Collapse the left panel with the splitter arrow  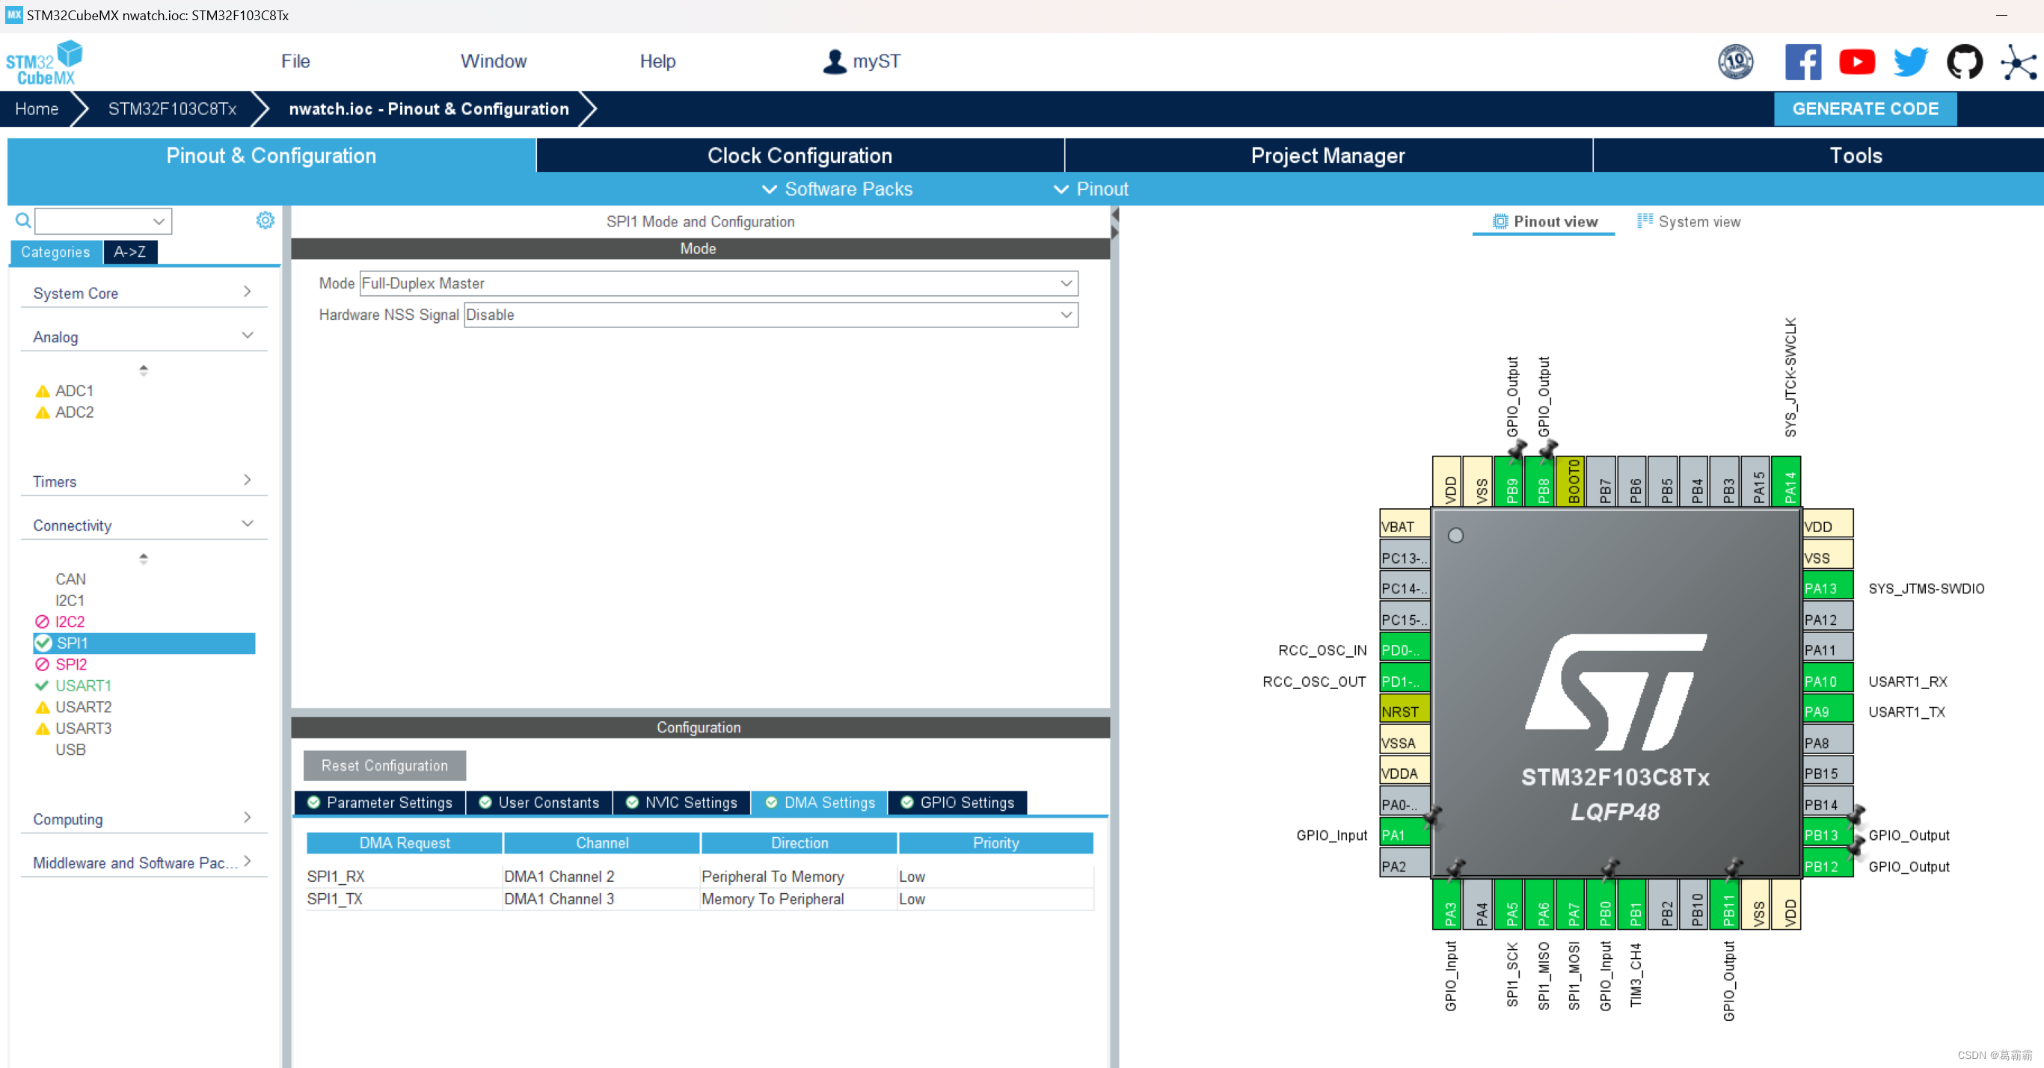point(1115,214)
